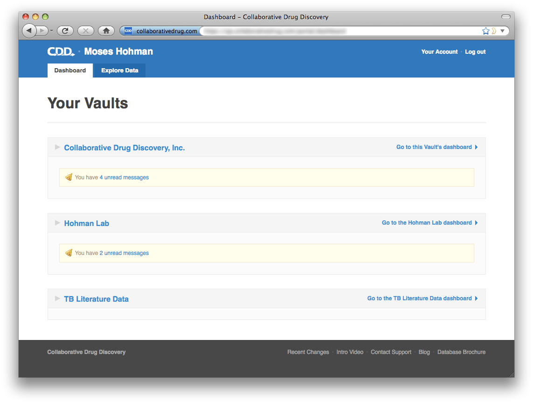This screenshot has height=403, width=533.
Task: Click the CDD logo in the header
Action: [61, 52]
